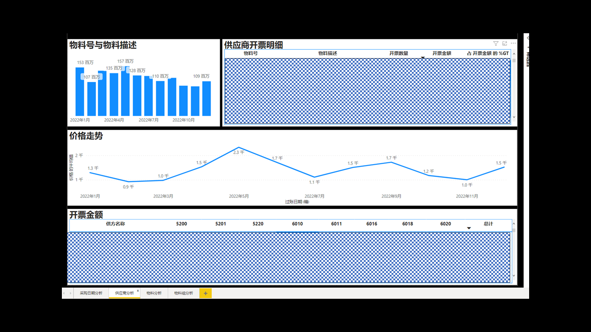Click the 1.3 千 data point
This screenshot has height=332, width=591.
[90, 172]
